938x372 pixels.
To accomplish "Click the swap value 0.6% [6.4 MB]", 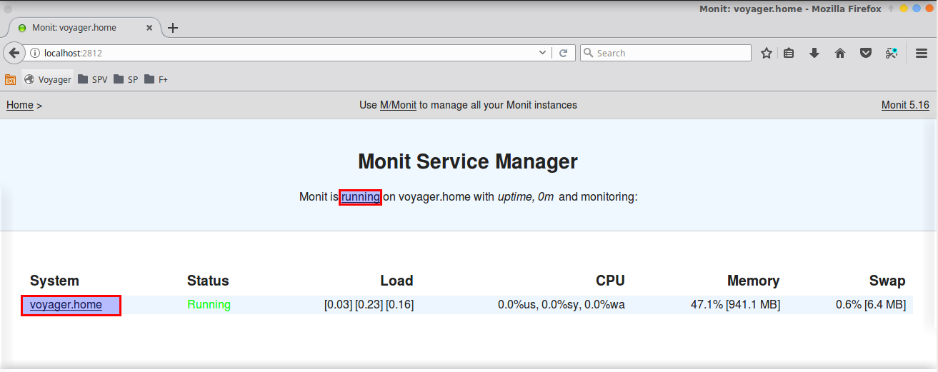I will [x=871, y=305].
